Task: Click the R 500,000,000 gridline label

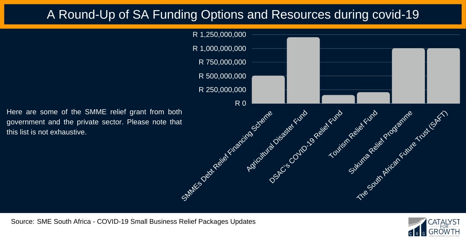Action: pos(222,76)
